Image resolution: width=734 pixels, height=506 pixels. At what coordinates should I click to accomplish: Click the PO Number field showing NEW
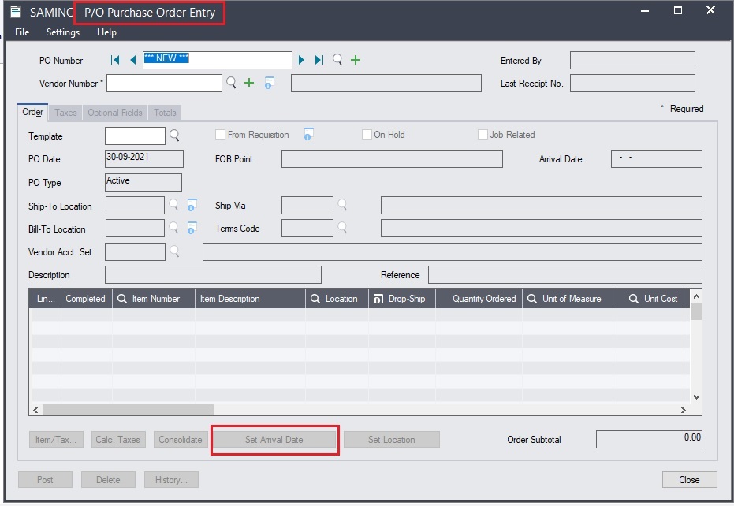point(218,61)
